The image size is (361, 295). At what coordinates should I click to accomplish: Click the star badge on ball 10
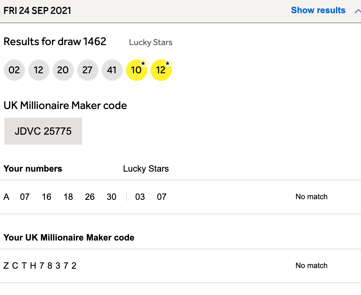(143, 64)
